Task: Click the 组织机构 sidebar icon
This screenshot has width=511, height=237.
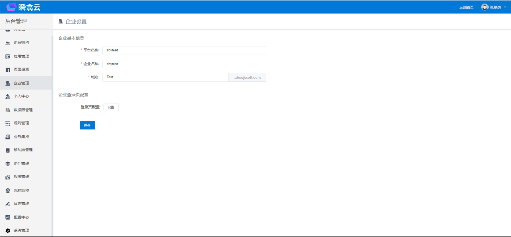Action: point(8,43)
